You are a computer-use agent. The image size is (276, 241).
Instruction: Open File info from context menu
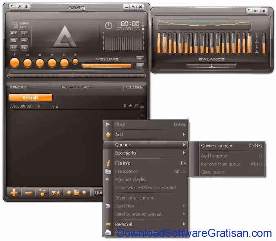(146, 163)
